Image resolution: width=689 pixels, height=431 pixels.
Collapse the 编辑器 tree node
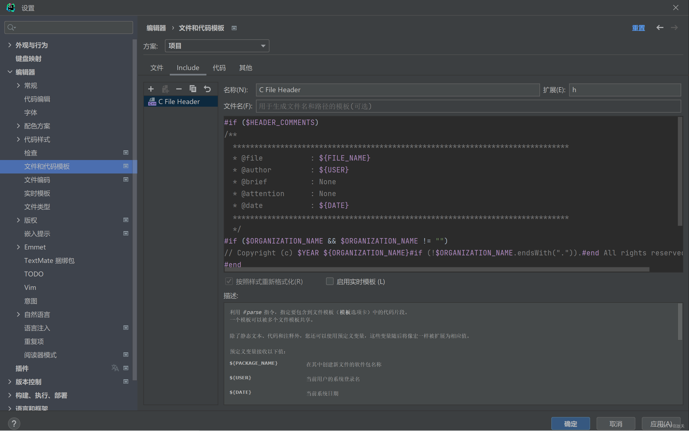[x=10, y=72]
